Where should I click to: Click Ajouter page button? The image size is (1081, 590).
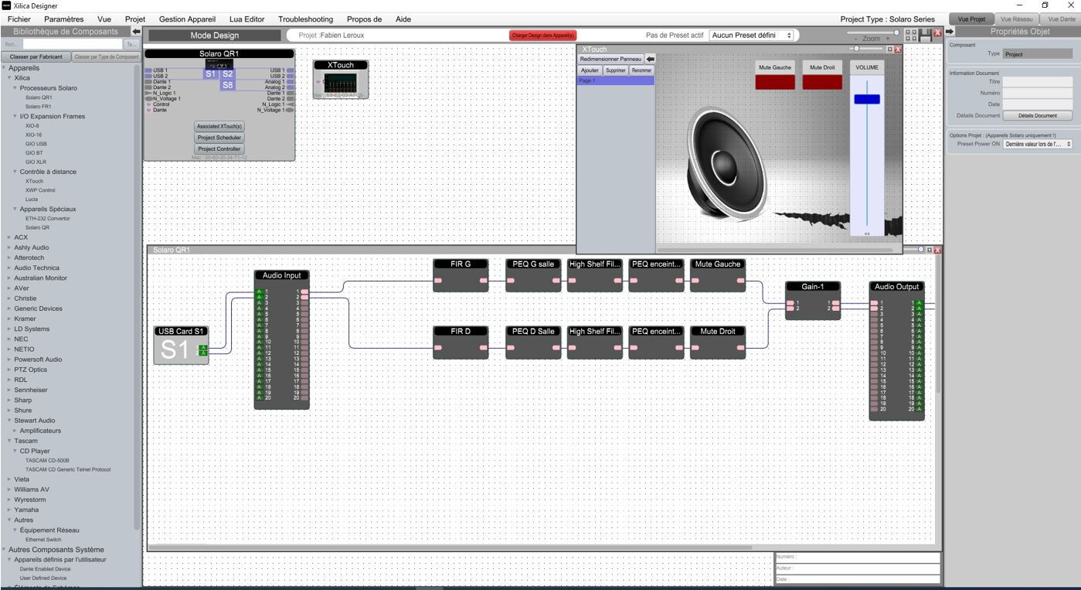(x=590, y=70)
